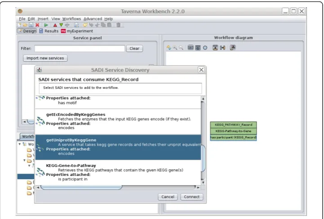Open the Insert menu
The width and height of the screenshot is (324, 219).
(x=43, y=19)
